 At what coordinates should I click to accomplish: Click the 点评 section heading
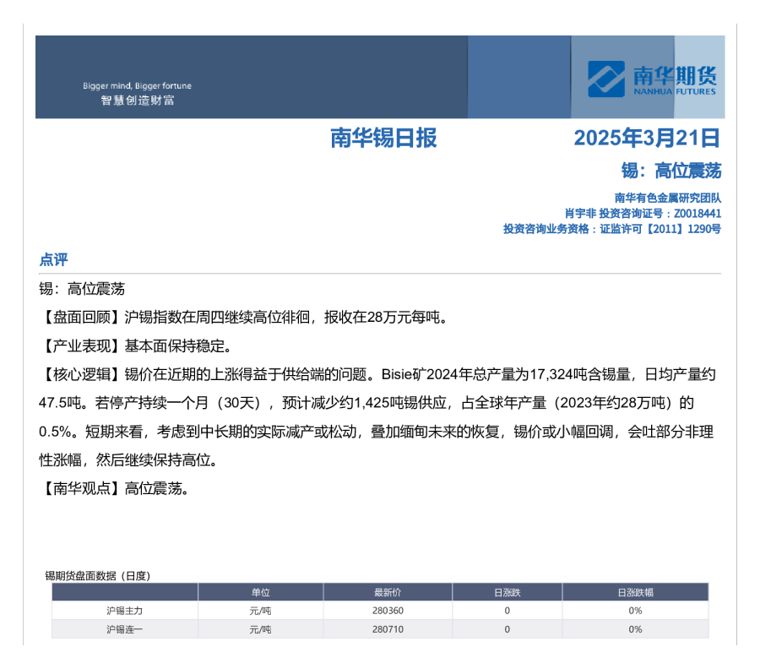(x=53, y=259)
